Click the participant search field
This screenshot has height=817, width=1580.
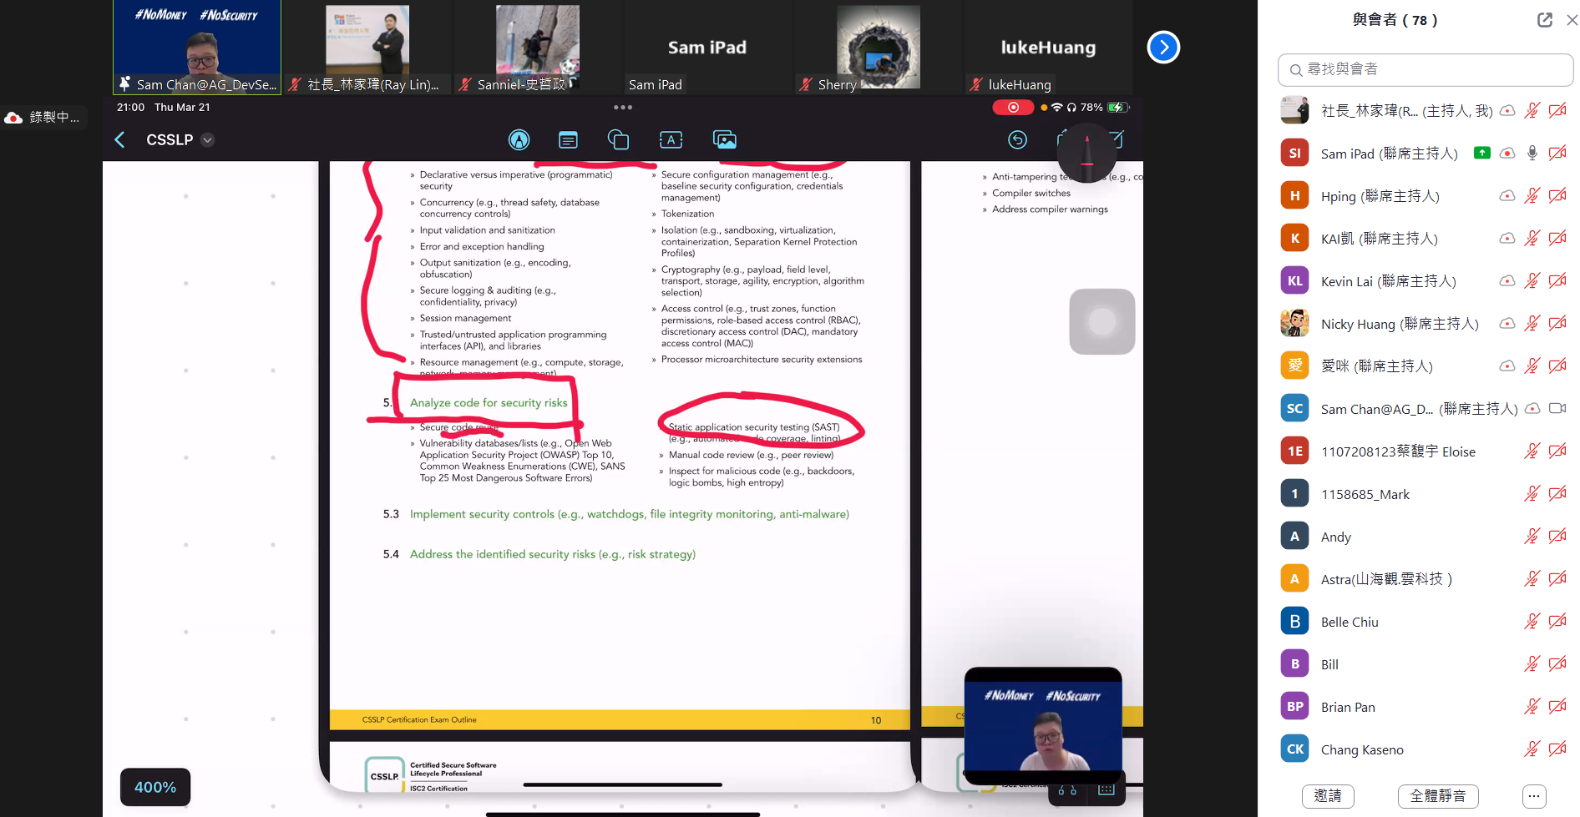click(1426, 70)
